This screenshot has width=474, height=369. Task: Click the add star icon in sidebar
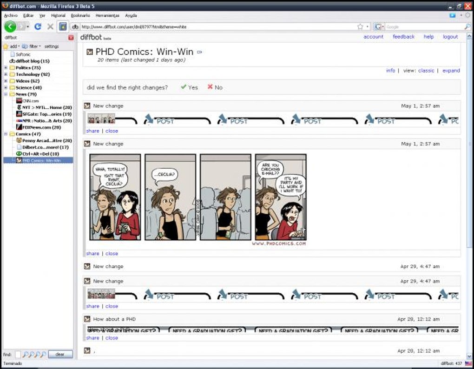click(x=6, y=46)
